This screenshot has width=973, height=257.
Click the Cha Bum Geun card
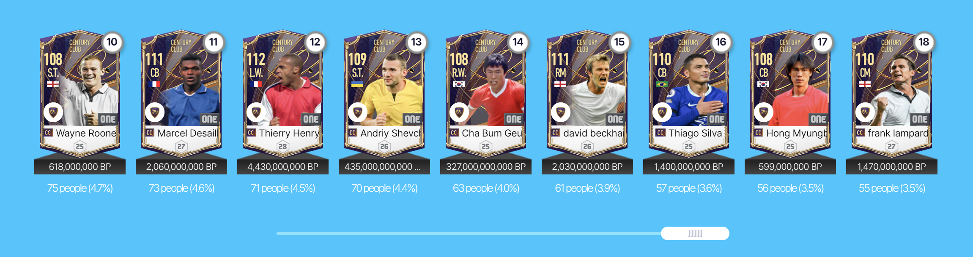click(486, 94)
